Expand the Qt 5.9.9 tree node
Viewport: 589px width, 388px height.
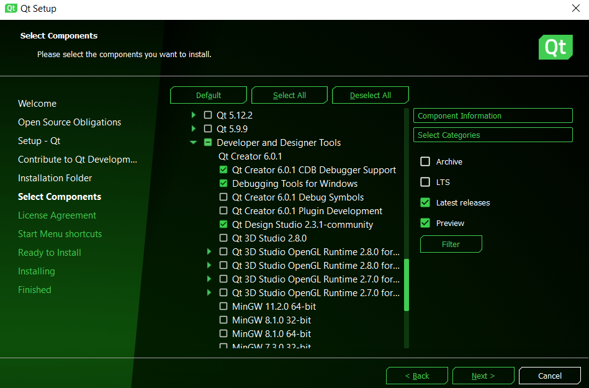[194, 129]
